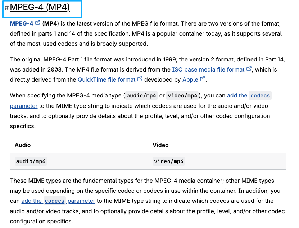Click the Video table header cell
Screen dimensions: 299x228
pyautogui.click(x=217, y=145)
